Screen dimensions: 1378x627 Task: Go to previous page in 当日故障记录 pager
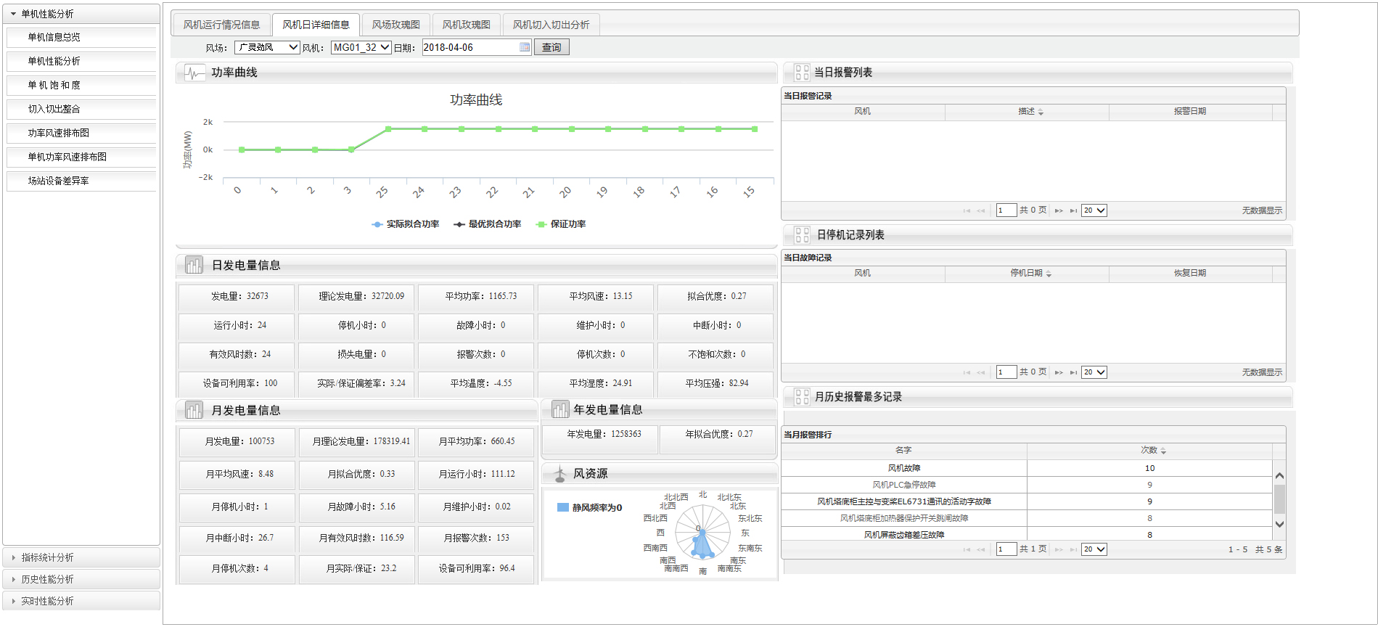(981, 372)
